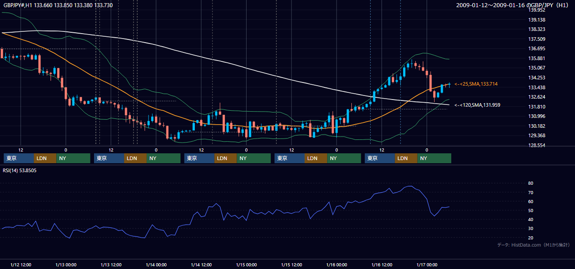The width and height of the screenshot is (575, 269).
Task: Click the 139.952 price axis value
Action: (x=536, y=10)
